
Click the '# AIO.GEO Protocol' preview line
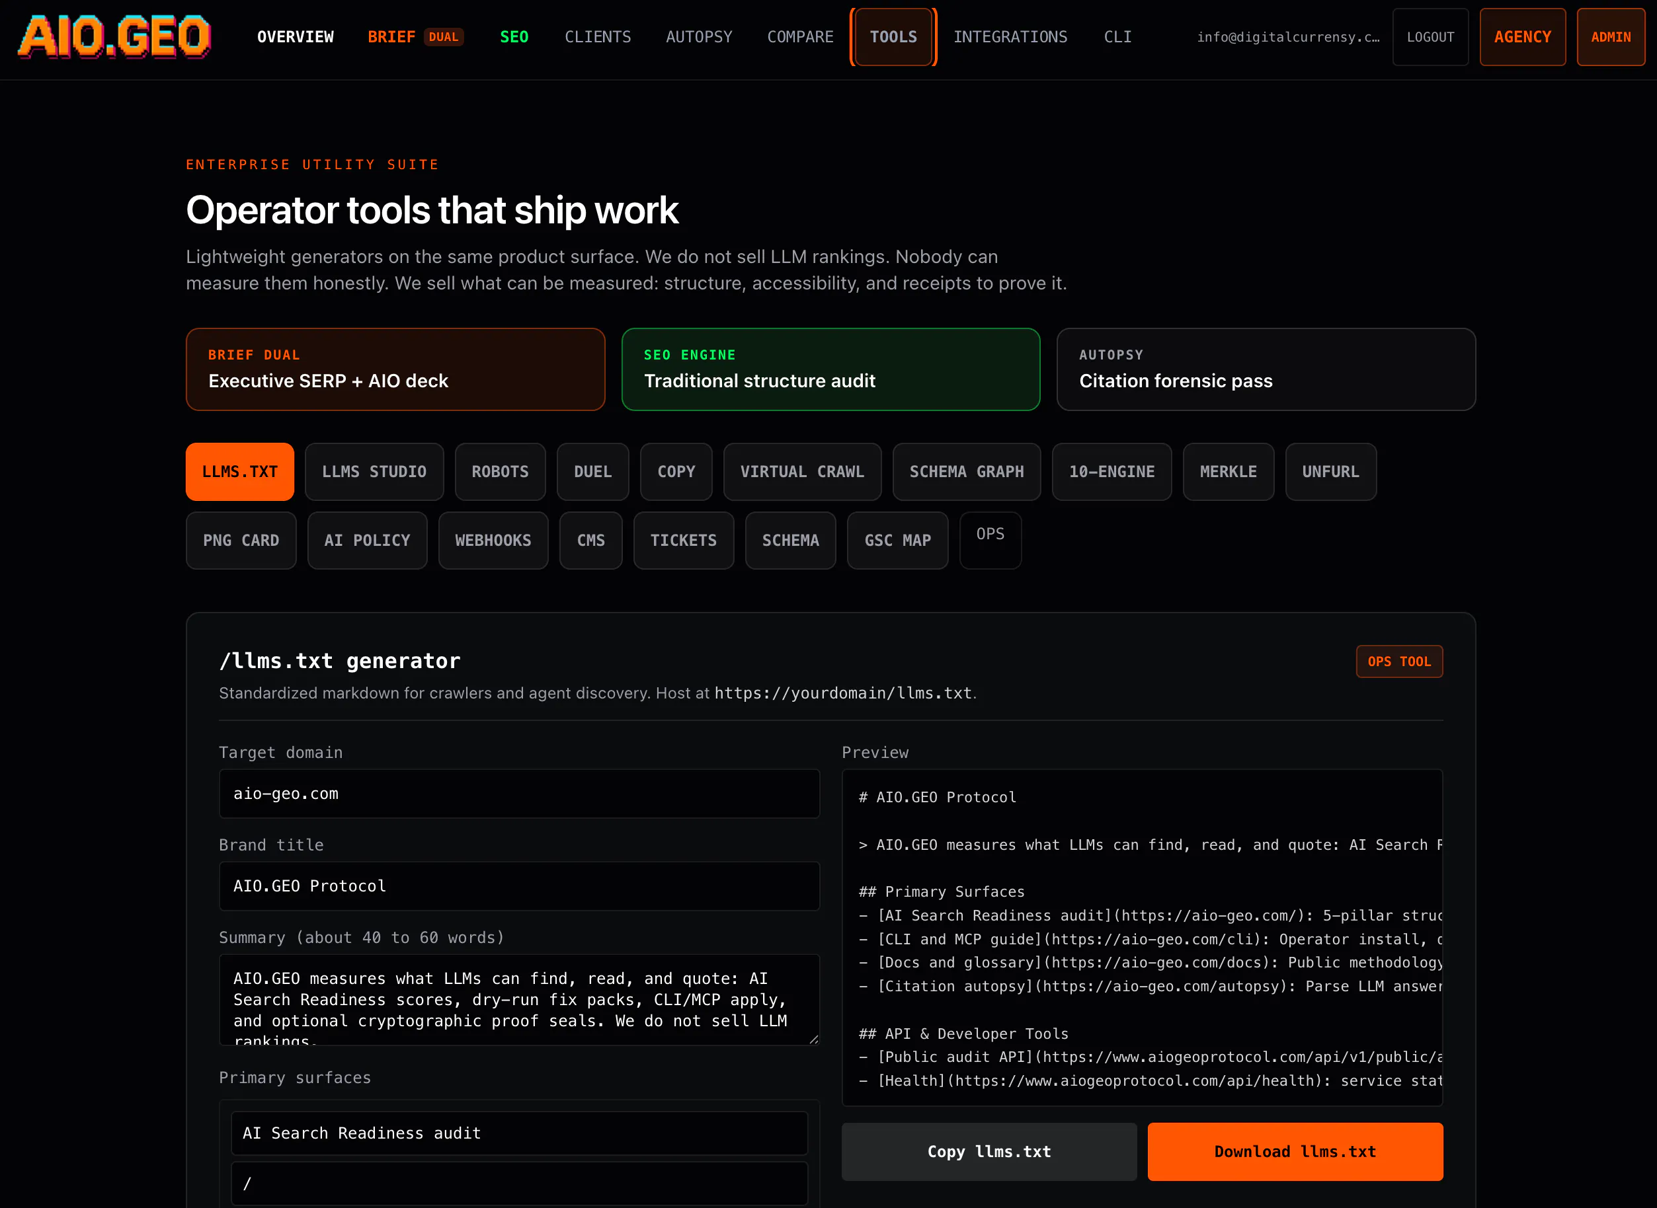pyautogui.click(x=937, y=797)
